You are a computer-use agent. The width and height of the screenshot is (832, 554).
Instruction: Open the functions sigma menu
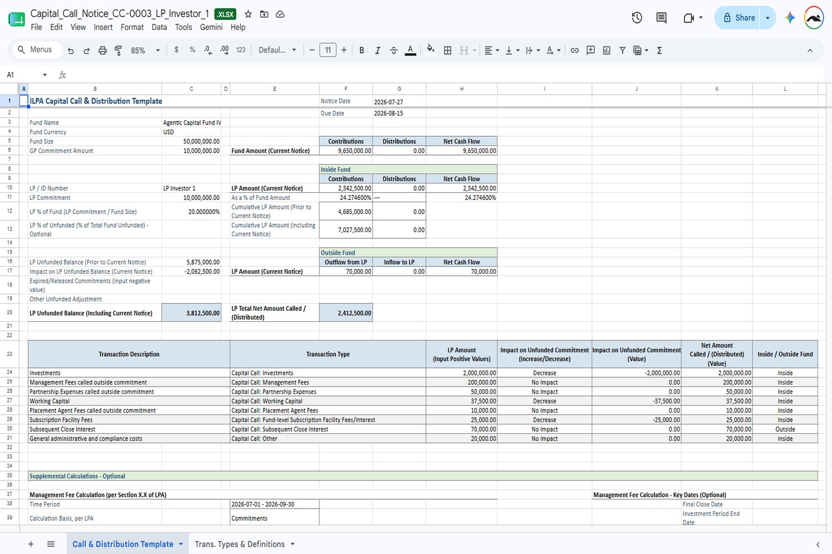point(659,50)
